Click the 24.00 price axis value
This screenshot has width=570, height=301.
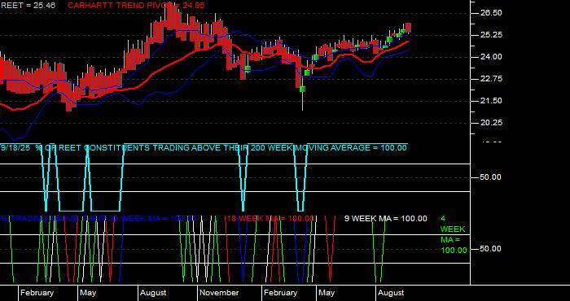(491, 57)
